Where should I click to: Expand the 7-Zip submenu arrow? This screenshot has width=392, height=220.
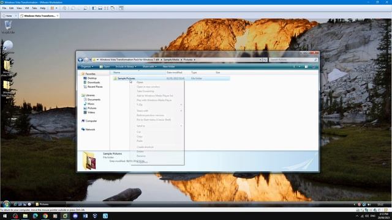pyautogui.click(x=181, y=105)
